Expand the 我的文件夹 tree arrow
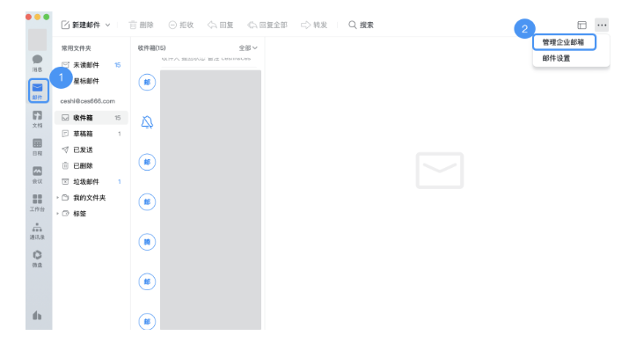Viewport: 636px width, 350px height. click(x=57, y=198)
